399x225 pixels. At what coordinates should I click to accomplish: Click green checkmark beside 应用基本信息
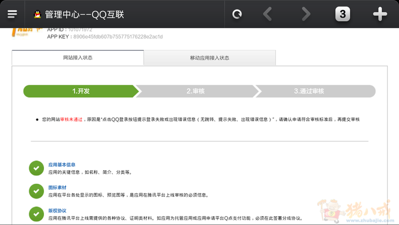click(36, 168)
